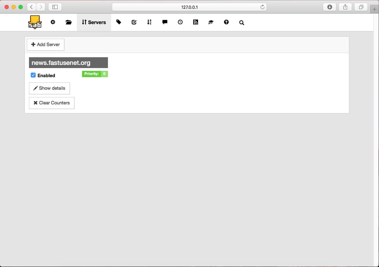Open the RSS feed settings icon
This screenshot has height=267, width=379.
[196, 22]
